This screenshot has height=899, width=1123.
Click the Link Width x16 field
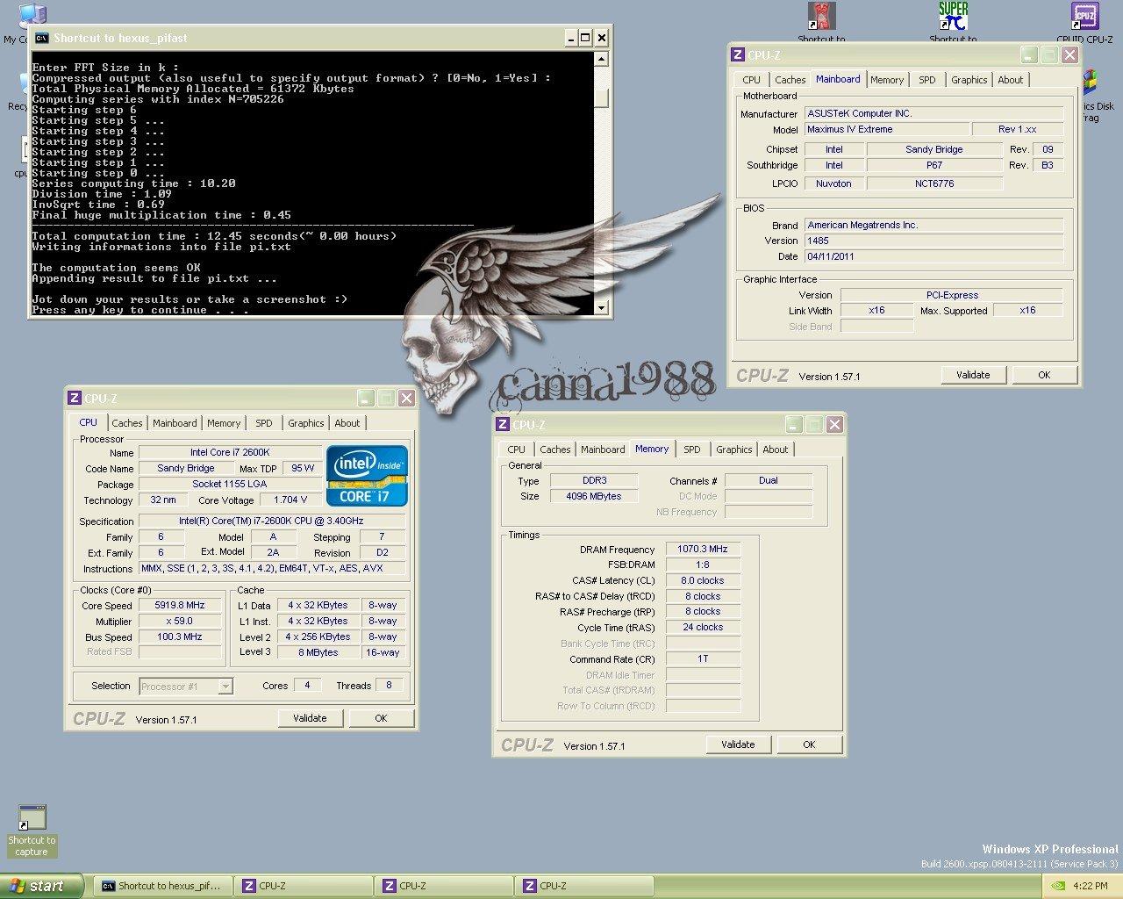click(x=876, y=311)
